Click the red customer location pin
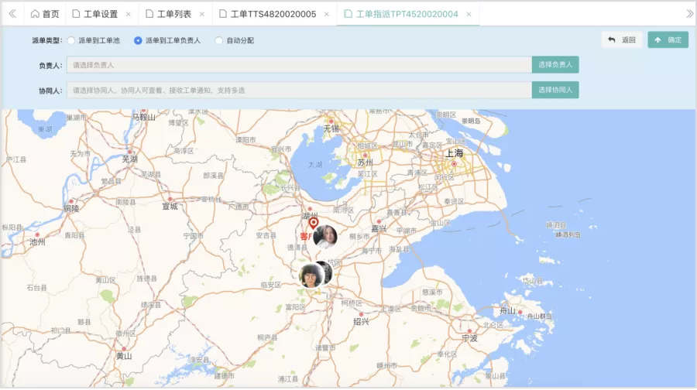 (x=314, y=225)
